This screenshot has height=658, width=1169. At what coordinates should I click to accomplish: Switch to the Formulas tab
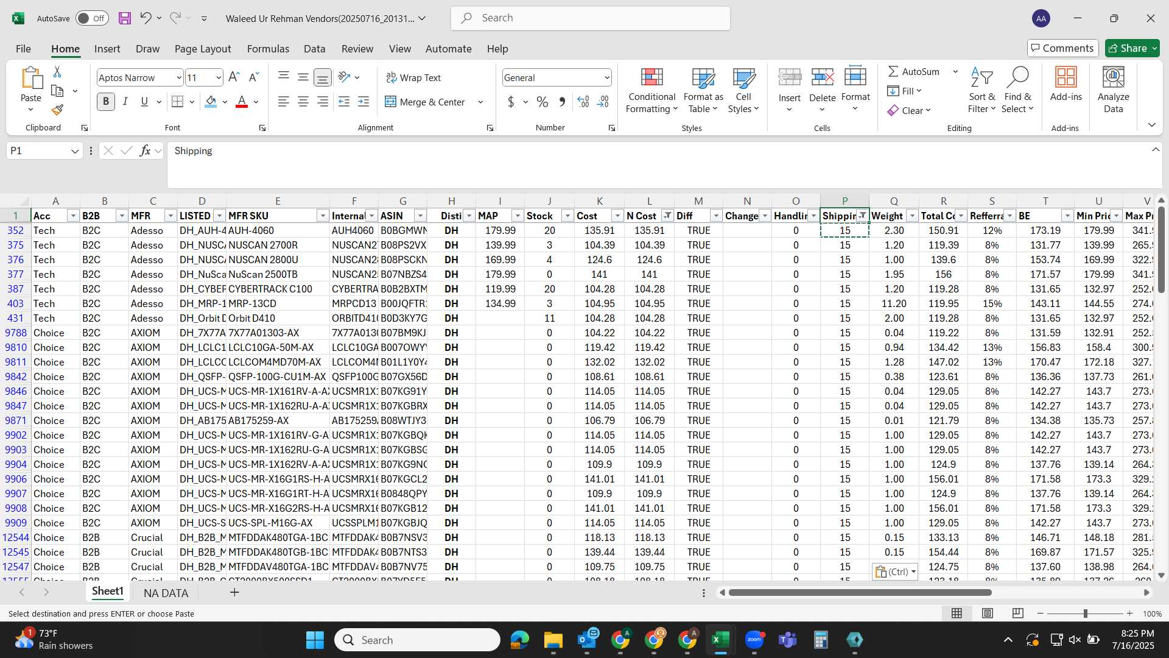click(268, 49)
